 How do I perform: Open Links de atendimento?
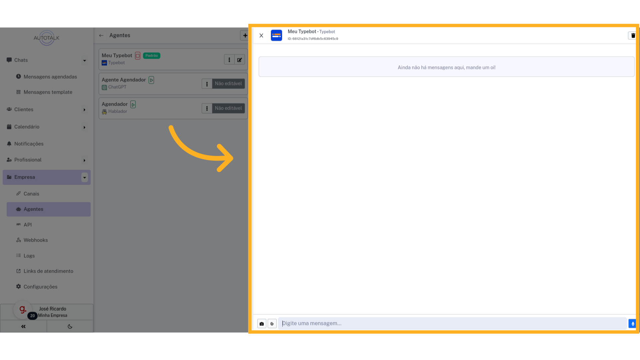click(48, 271)
